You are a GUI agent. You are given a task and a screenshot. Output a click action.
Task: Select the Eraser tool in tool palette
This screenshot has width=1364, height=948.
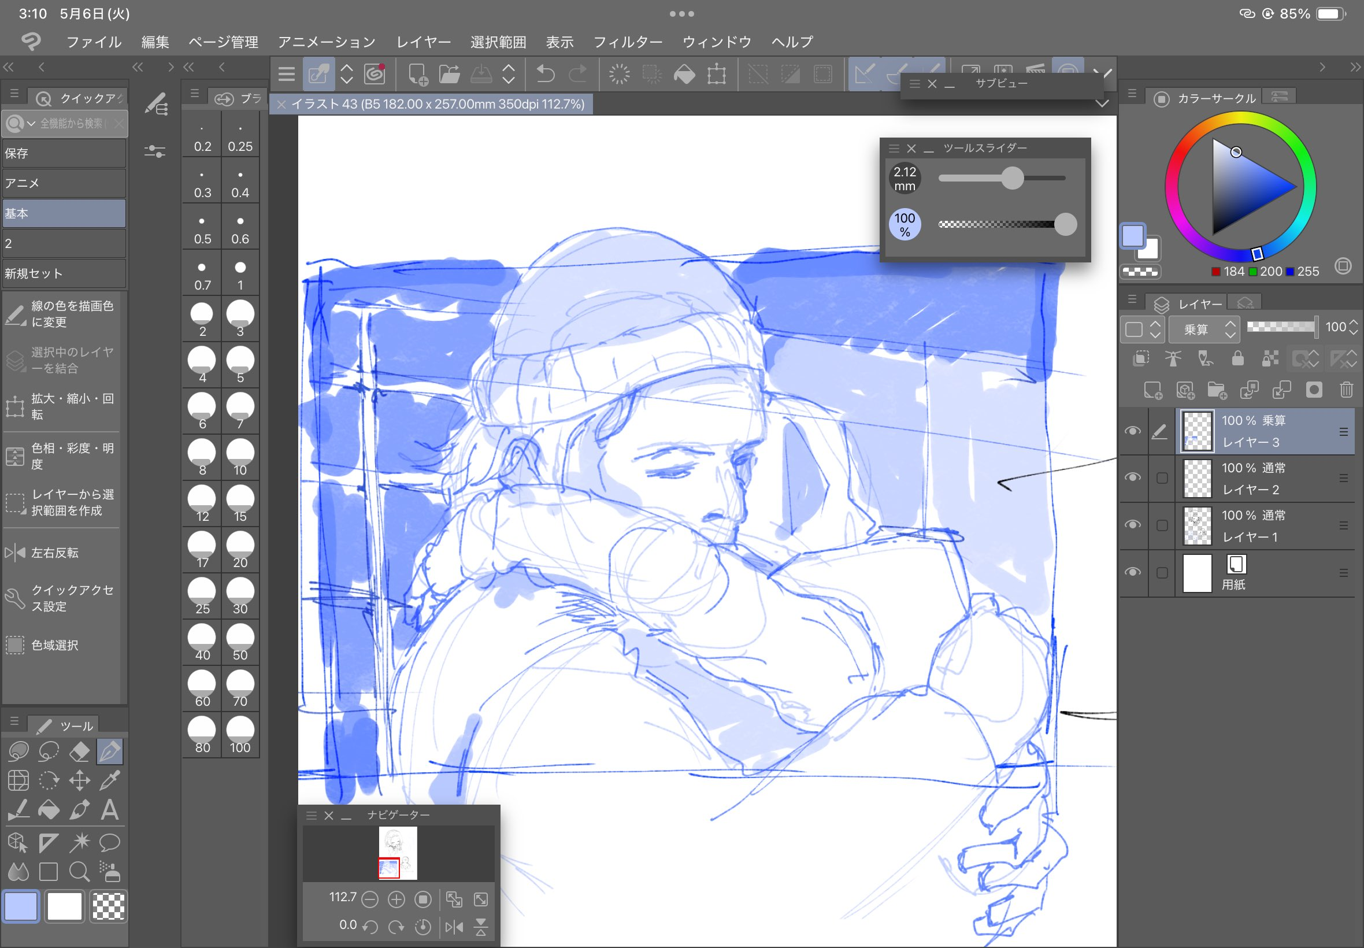pos(79,751)
